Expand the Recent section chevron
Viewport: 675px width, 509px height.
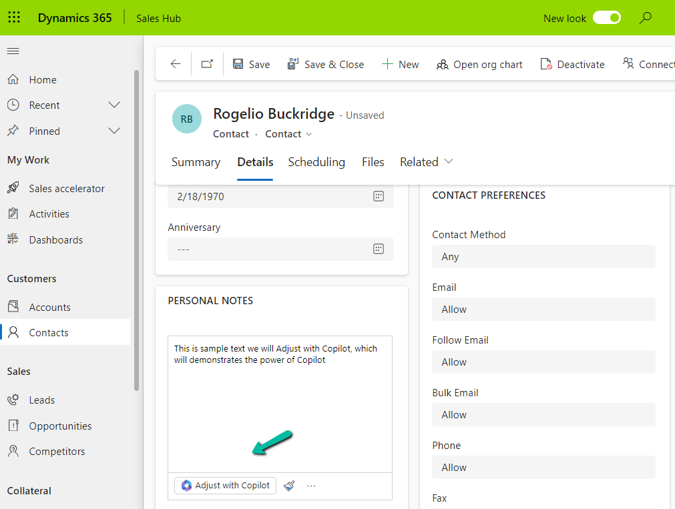coord(114,105)
